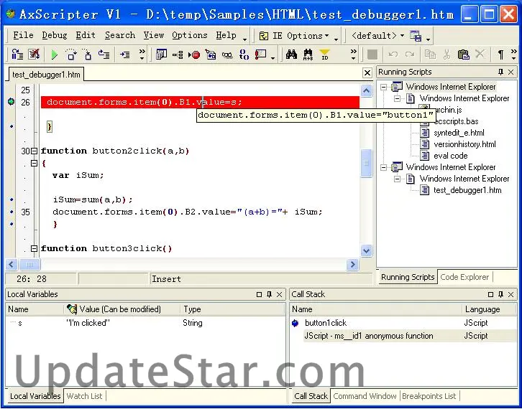Open the Edit menu
Viewport: 522px width, 409px height.
tap(86, 35)
